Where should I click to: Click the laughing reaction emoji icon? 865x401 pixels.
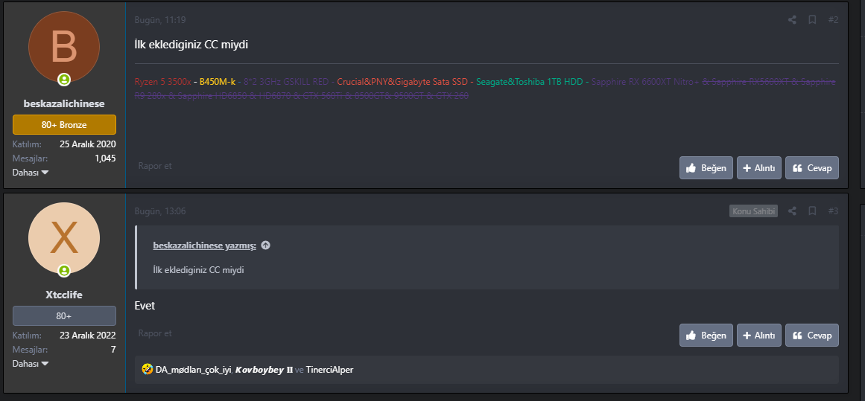click(x=148, y=370)
